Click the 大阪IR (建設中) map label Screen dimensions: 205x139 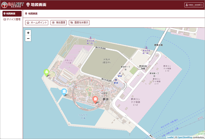pyautogui.click(x=106, y=61)
